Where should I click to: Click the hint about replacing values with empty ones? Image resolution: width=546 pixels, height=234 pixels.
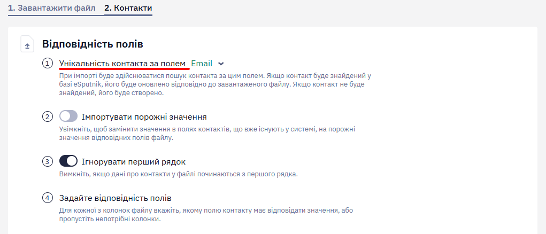(x=207, y=134)
